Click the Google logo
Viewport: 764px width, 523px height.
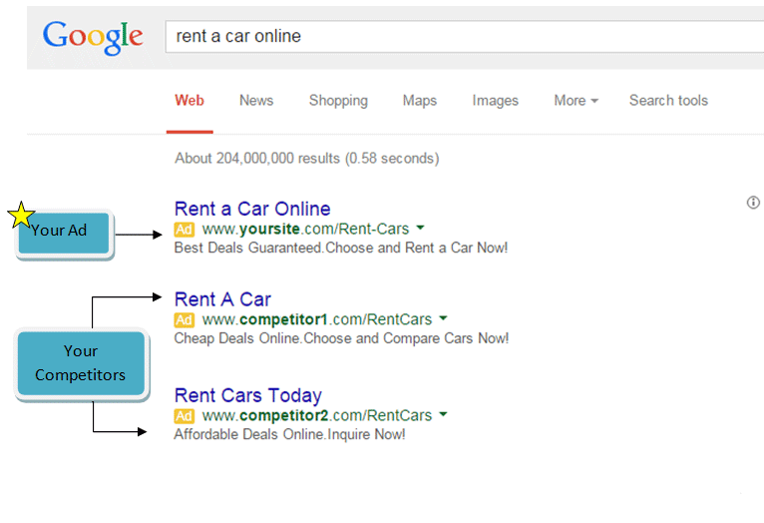(93, 38)
